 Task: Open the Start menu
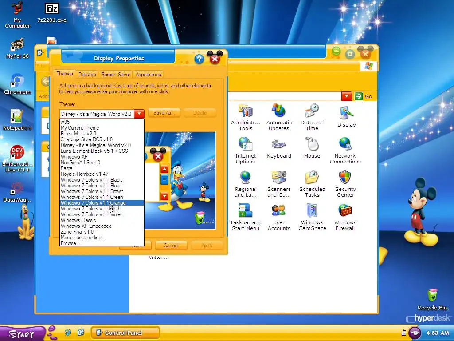[x=23, y=333]
